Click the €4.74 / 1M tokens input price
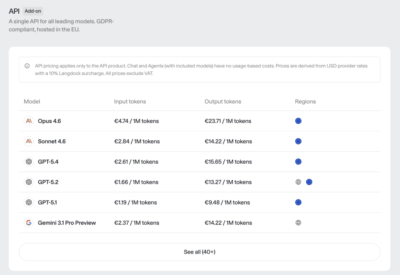 click(x=136, y=121)
